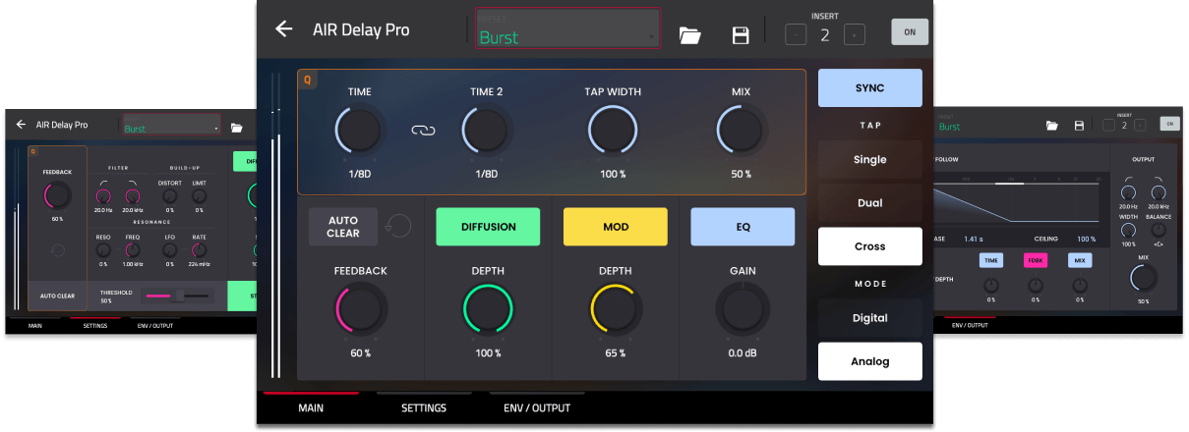Click the save preset floppy disk icon
1189x432 pixels.
741,36
